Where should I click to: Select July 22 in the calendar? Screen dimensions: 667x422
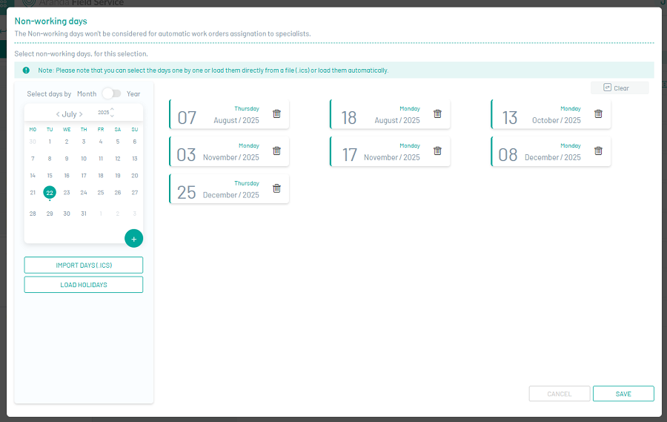tap(50, 192)
